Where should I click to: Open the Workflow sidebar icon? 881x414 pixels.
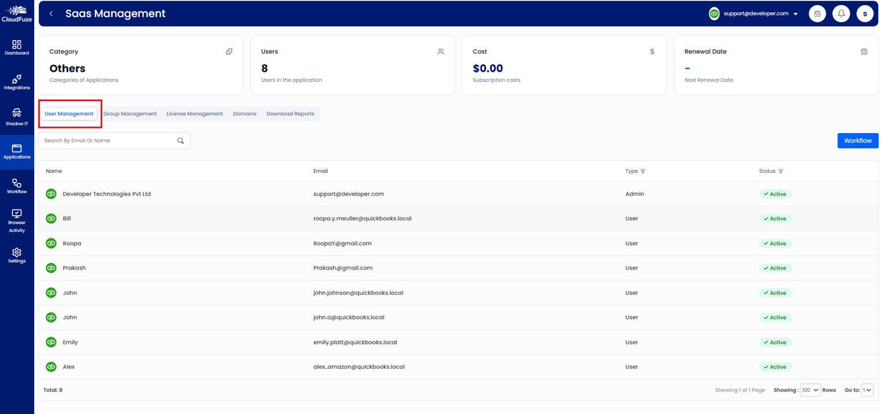click(17, 186)
